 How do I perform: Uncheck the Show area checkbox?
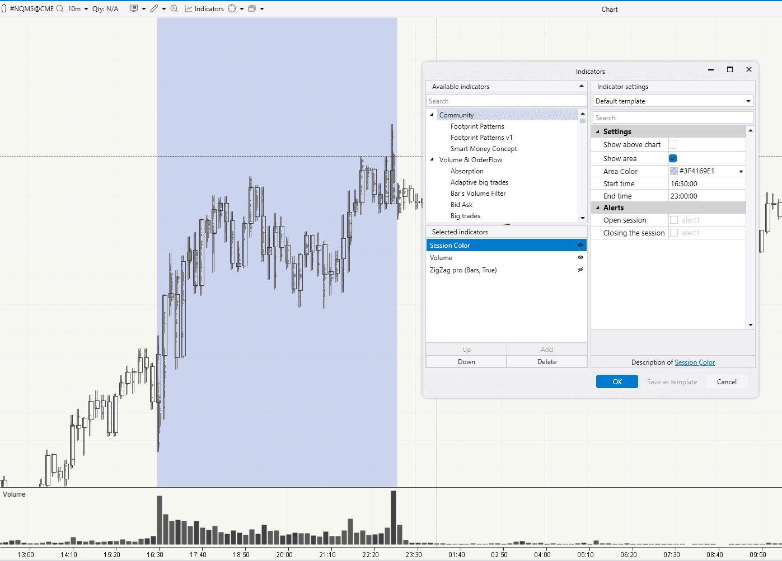673,158
